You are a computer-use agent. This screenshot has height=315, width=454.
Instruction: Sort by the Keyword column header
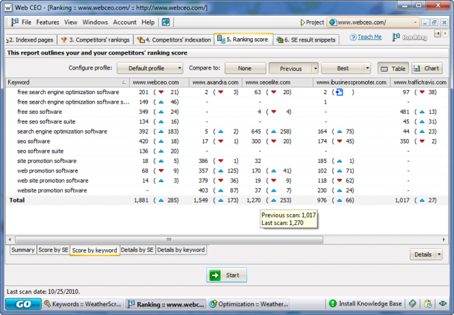coord(68,82)
